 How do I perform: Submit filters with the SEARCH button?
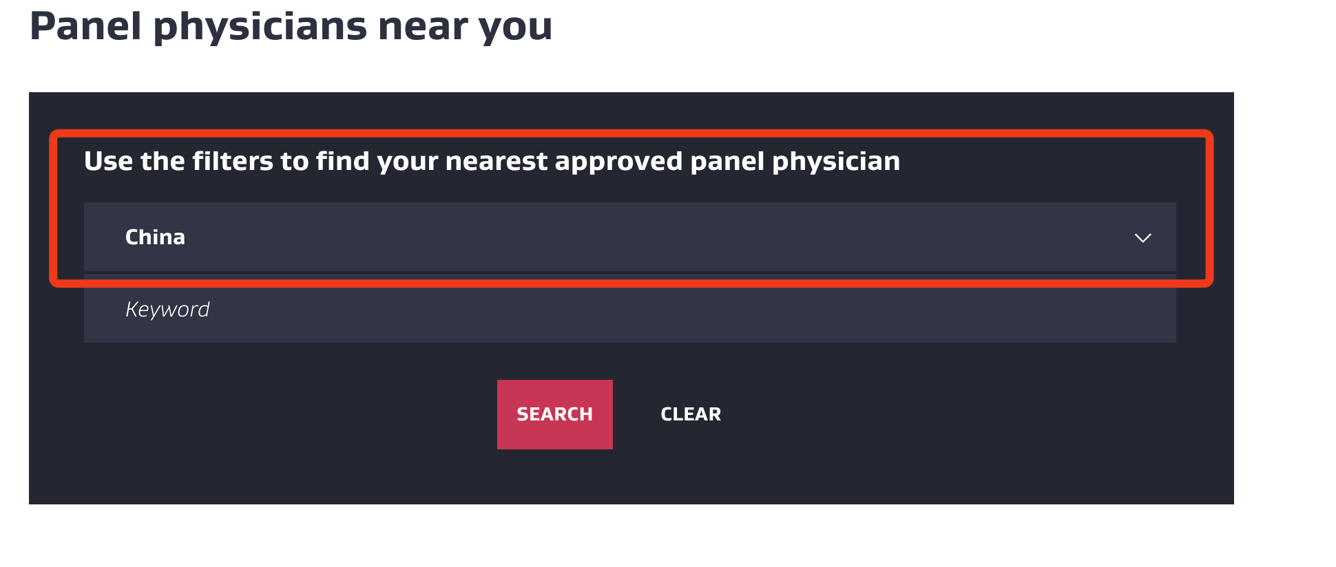pos(554,414)
